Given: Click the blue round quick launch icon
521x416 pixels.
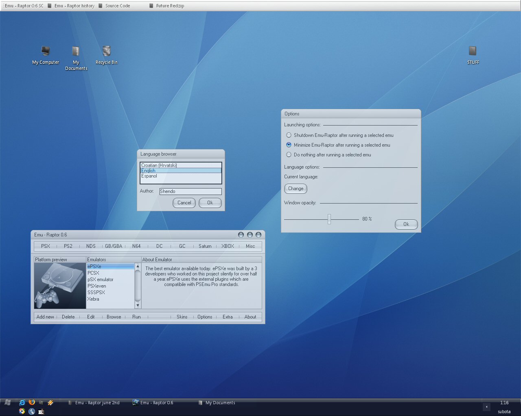Looking at the screenshot, I should click(x=32, y=411).
